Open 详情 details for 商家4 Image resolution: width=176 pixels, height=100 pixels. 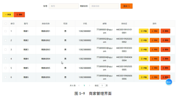pos(144,59)
